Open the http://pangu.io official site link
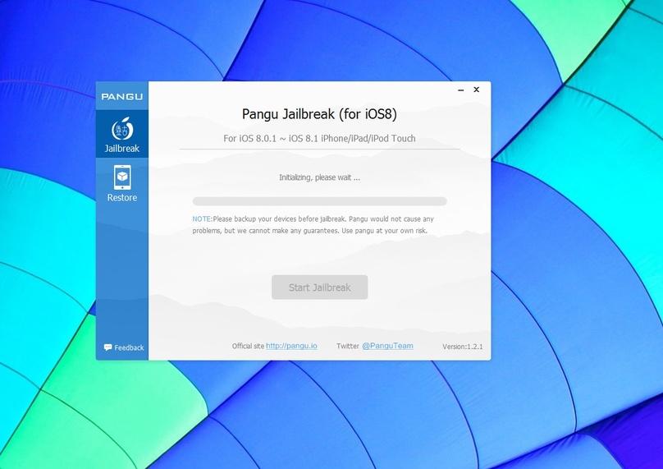The height and width of the screenshot is (469, 663). pyautogui.click(x=291, y=346)
